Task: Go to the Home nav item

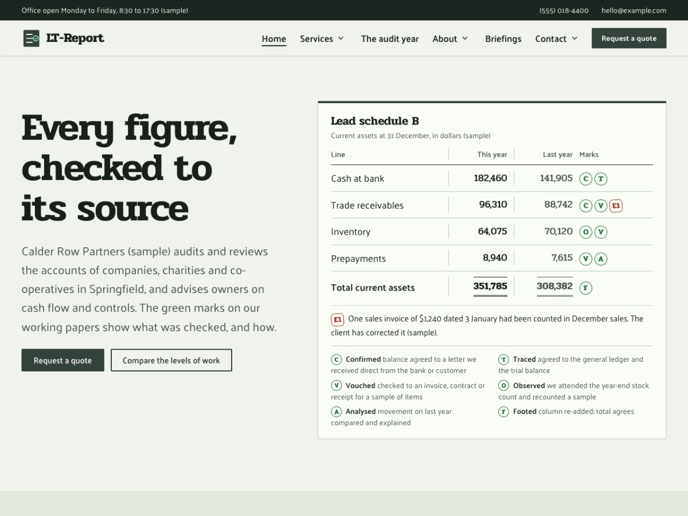Action: pyautogui.click(x=274, y=39)
